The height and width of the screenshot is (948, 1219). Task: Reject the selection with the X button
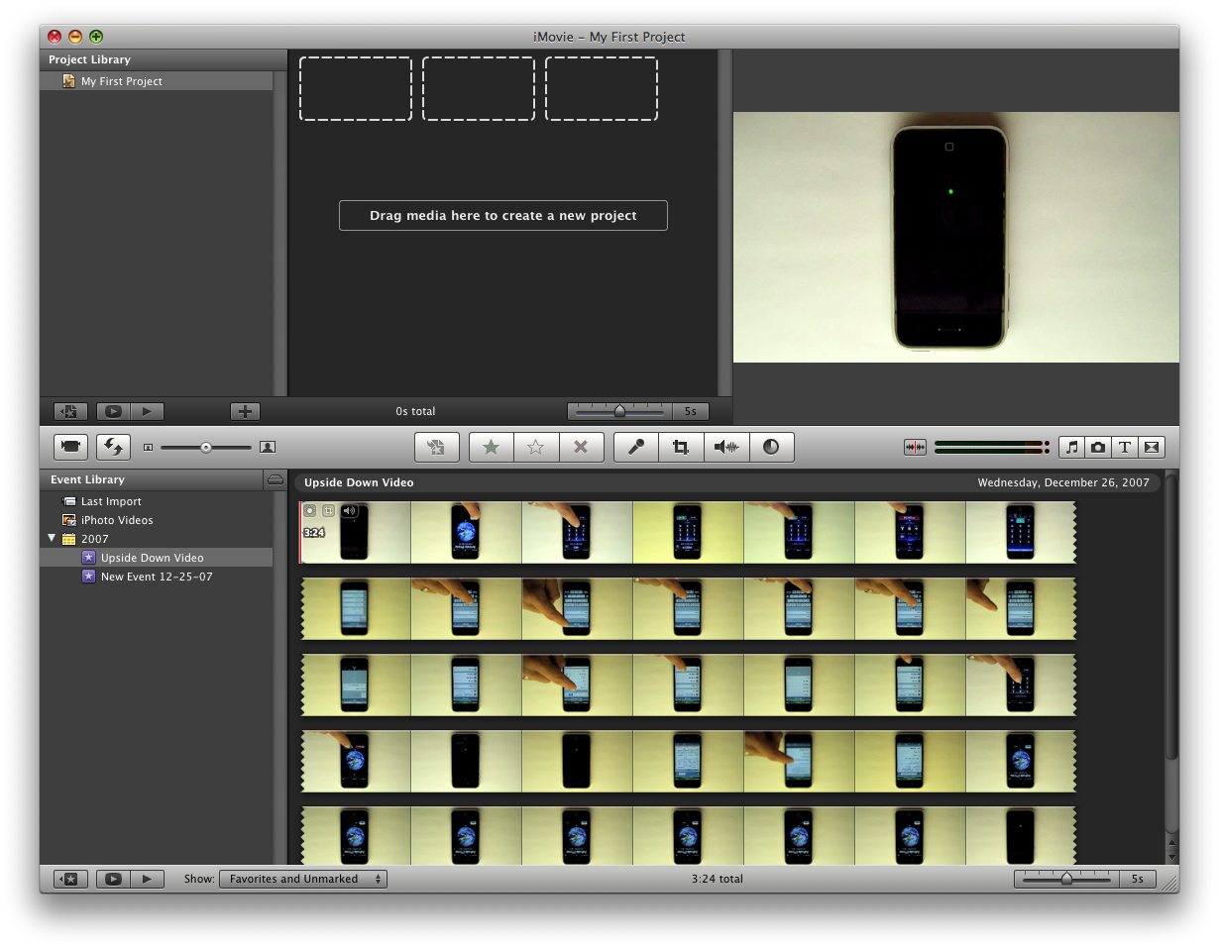click(x=582, y=447)
